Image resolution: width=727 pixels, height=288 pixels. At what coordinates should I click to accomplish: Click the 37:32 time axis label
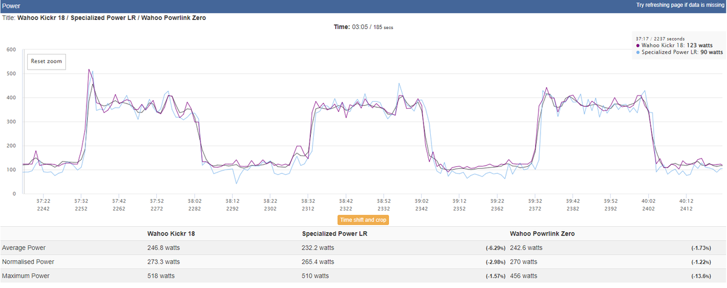point(81,200)
